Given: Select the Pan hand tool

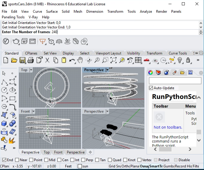Looking at the screenshot, I should [80, 60].
